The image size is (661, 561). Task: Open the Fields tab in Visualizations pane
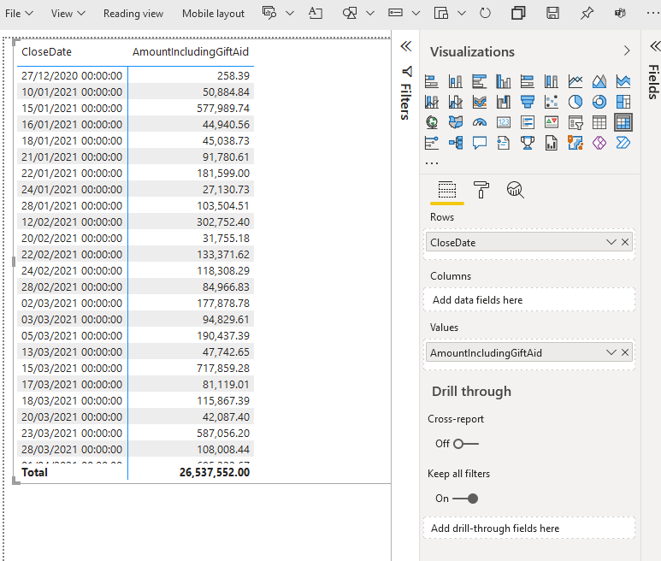click(447, 190)
